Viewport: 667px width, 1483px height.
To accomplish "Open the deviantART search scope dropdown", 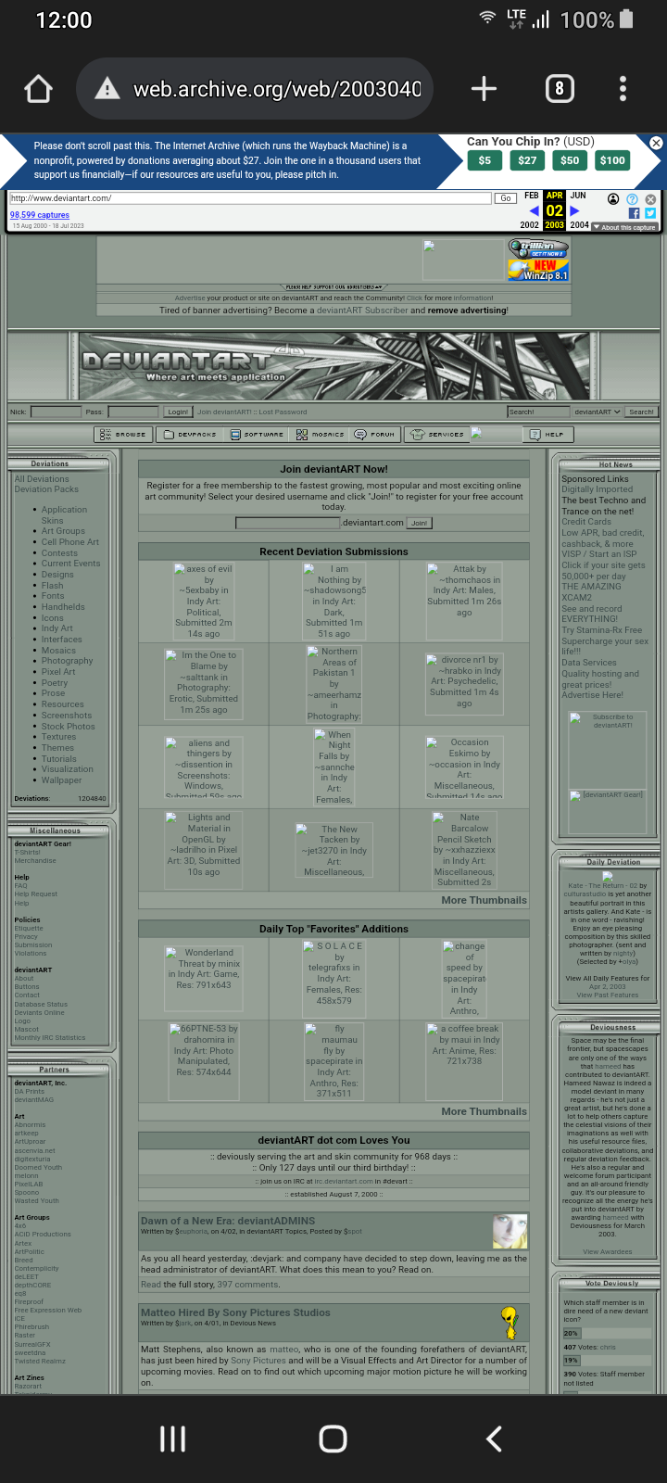I will point(598,412).
